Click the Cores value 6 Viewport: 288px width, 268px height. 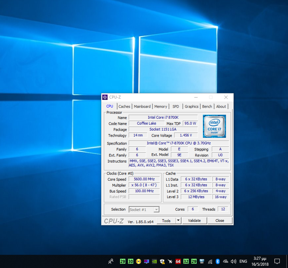[x=193, y=209]
